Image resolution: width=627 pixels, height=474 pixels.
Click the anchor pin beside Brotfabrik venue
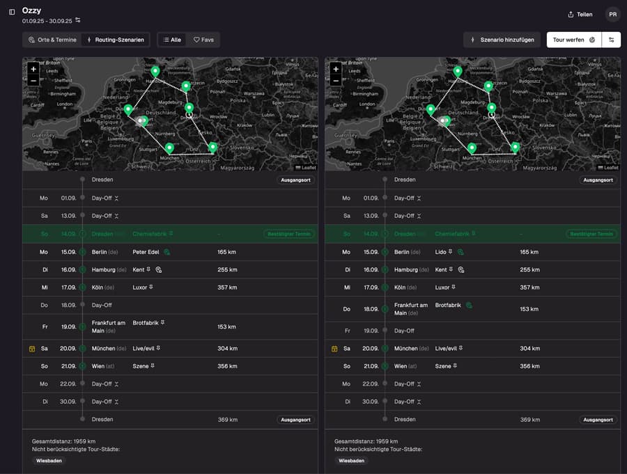163,322
